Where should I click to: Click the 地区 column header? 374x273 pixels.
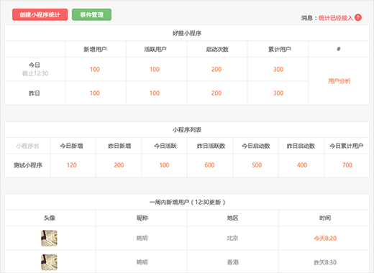point(232,218)
